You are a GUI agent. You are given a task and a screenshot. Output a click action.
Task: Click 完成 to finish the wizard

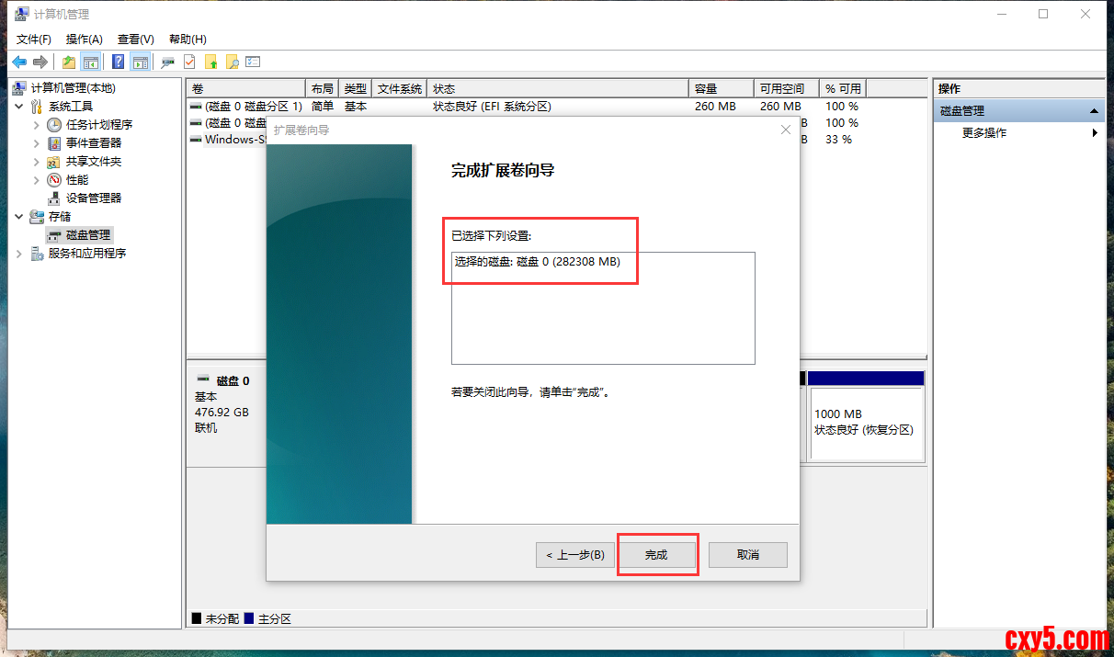click(656, 555)
